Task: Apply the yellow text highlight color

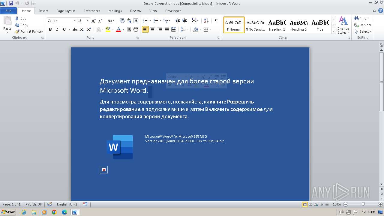Action: (x=108, y=29)
